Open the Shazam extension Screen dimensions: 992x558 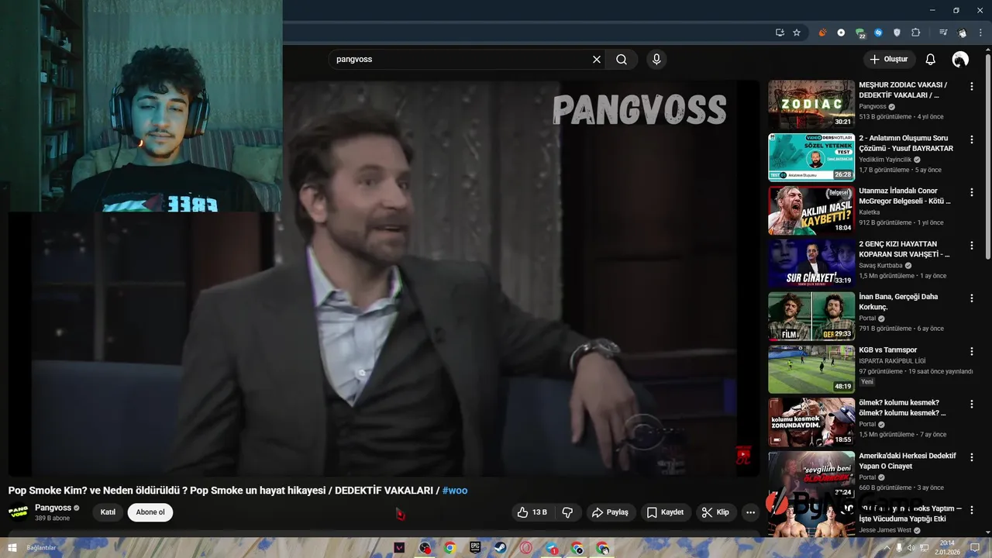[x=878, y=33]
